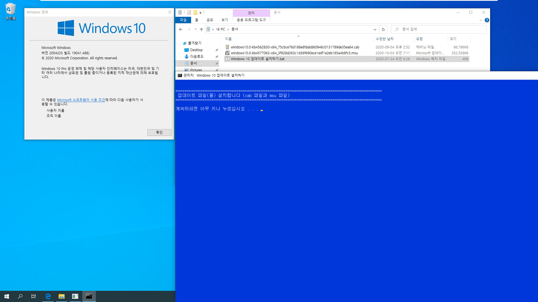
Task: Expand the ribbon with chevron
Action: pyautogui.click(x=481, y=20)
